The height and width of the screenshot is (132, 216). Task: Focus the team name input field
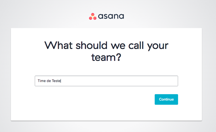pyautogui.click(x=106, y=81)
